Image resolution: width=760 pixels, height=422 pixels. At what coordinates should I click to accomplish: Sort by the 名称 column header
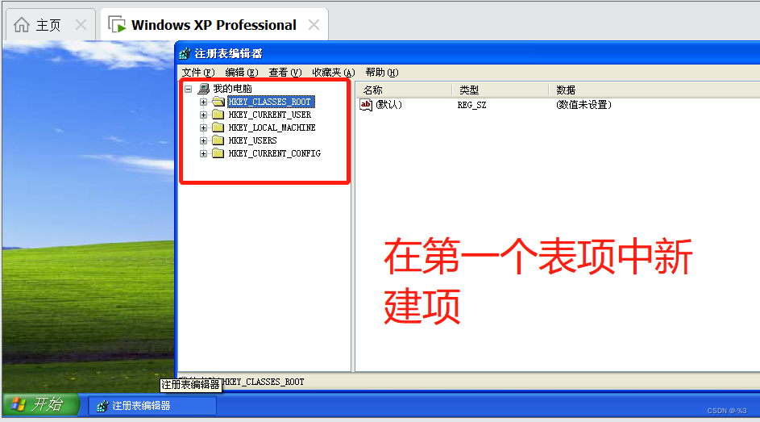coord(405,90)
